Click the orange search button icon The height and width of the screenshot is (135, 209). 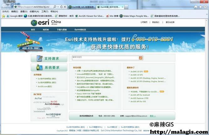point(141,58)
